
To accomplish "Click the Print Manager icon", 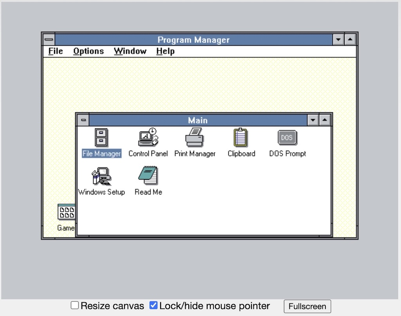I will (x=195, y=138).
